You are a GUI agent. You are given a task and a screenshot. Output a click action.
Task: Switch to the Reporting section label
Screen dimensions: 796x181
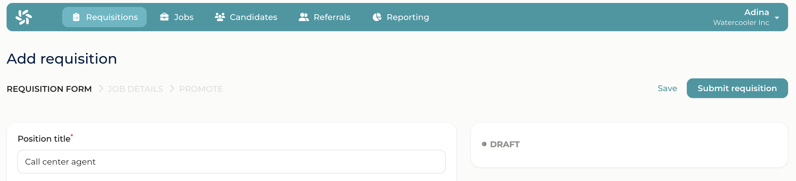click(x=408, y=17)
